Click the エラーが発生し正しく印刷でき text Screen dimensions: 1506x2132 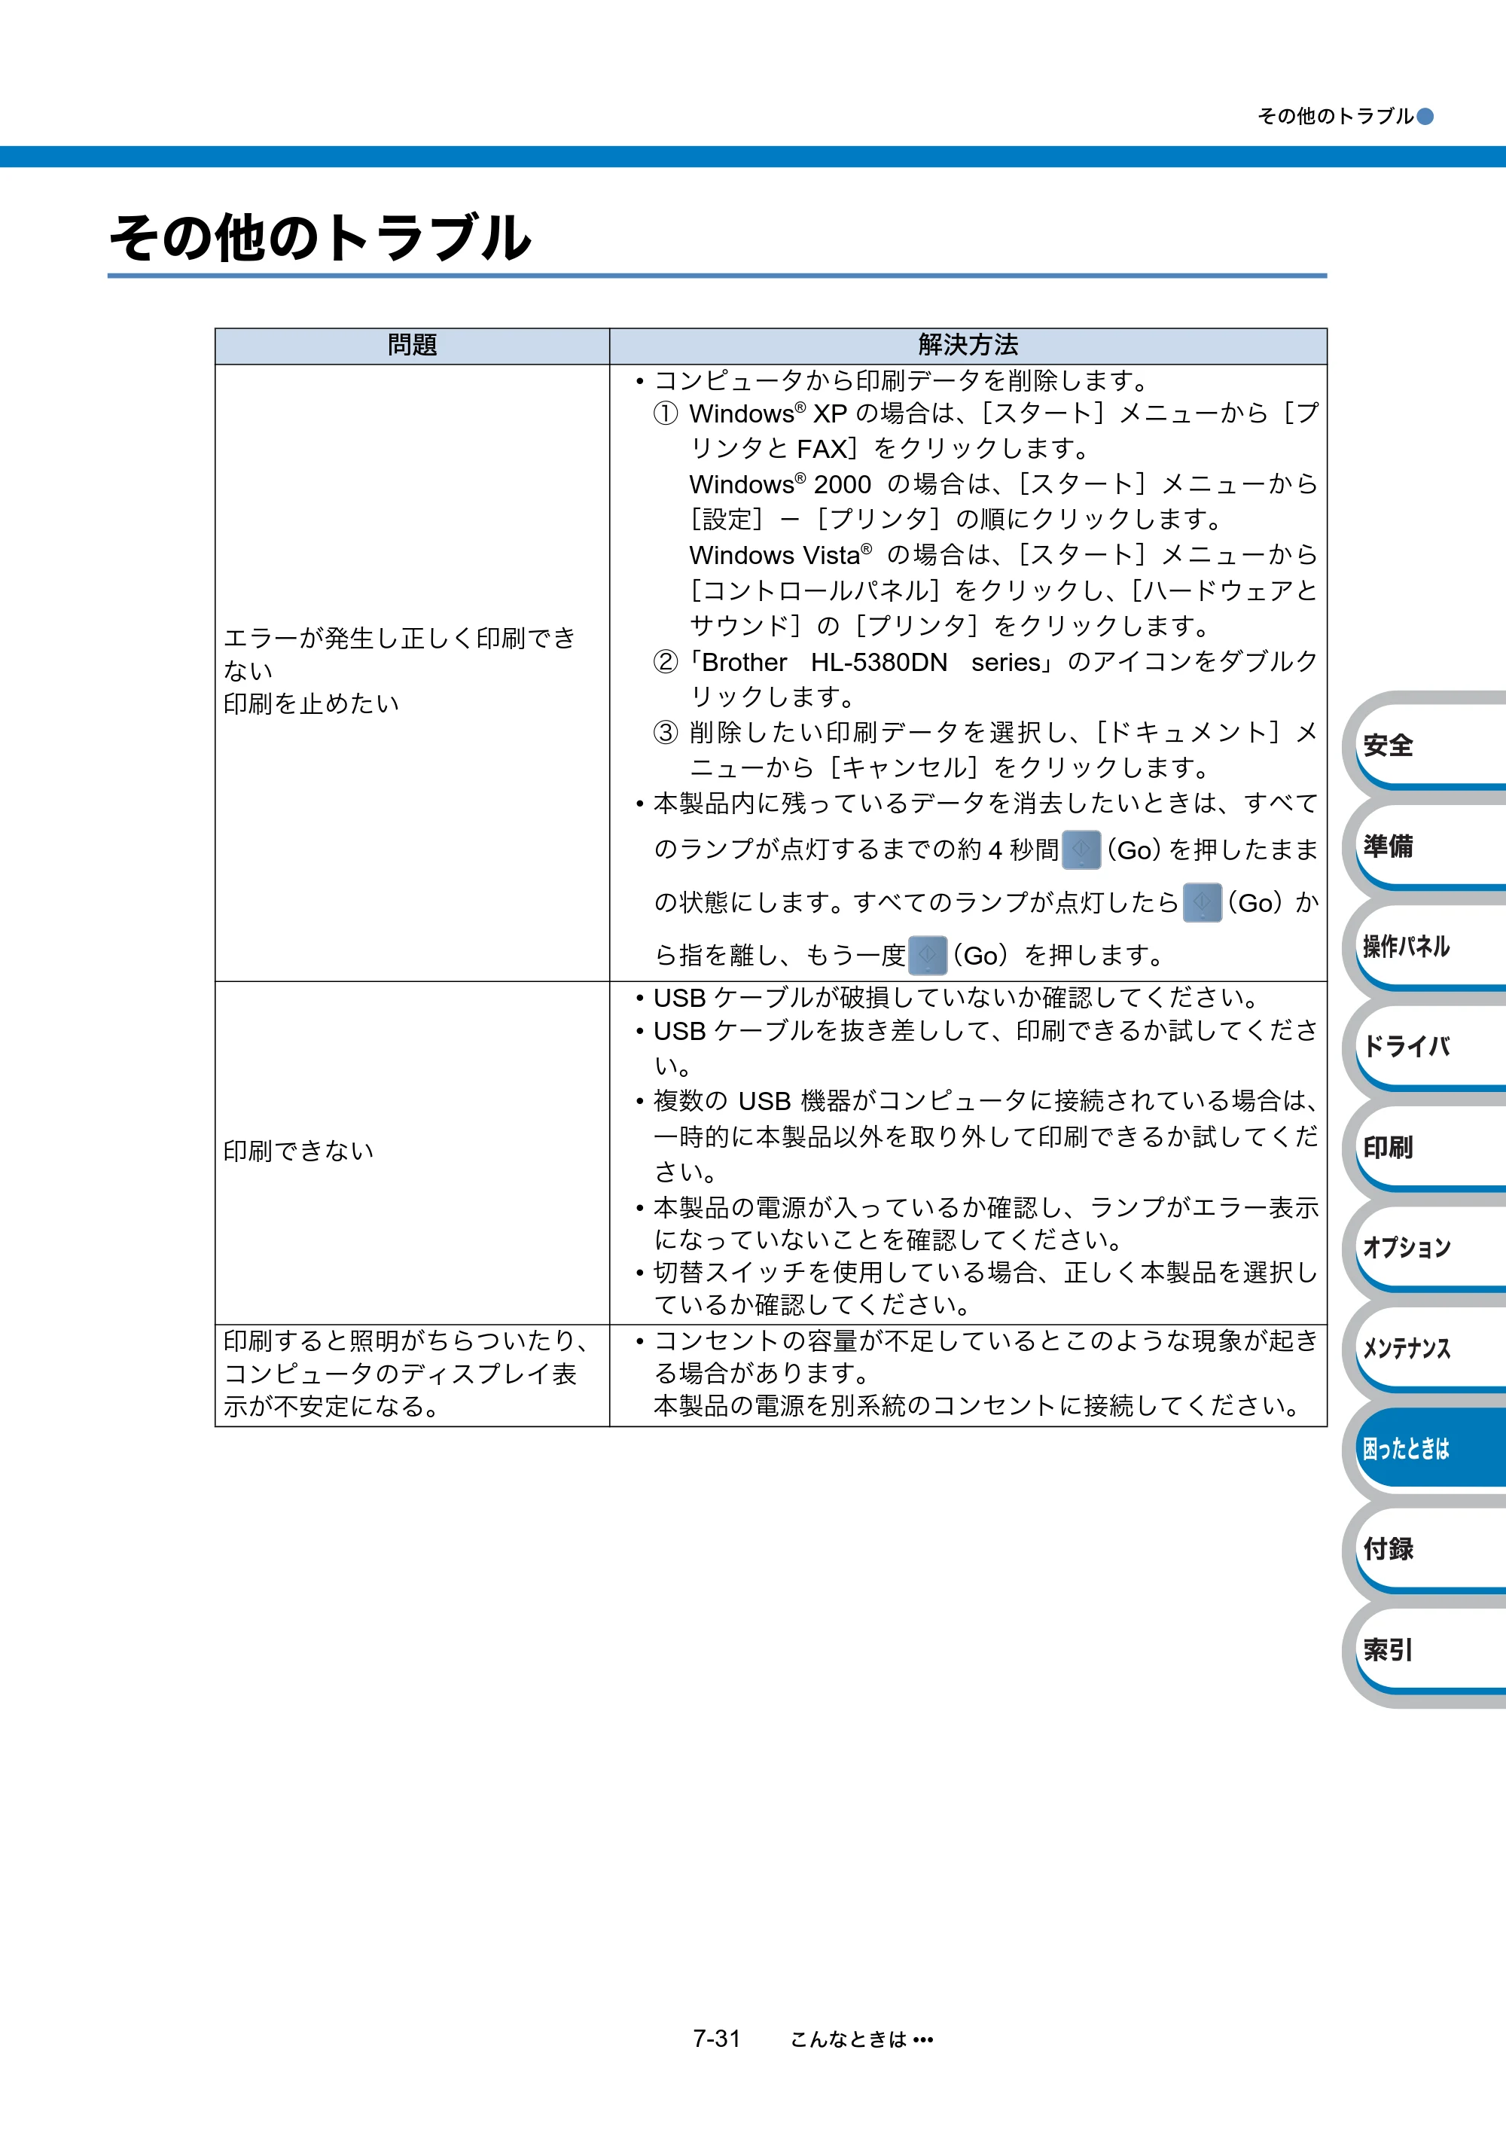[400, 638]
